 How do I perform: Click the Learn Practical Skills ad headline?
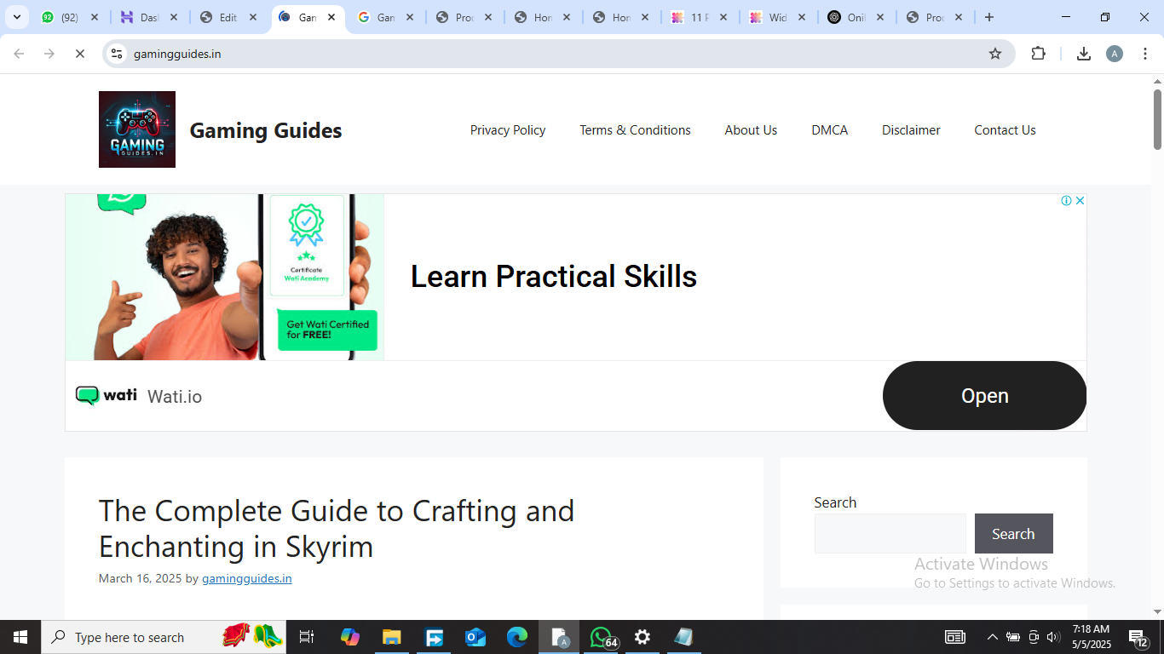554,277
